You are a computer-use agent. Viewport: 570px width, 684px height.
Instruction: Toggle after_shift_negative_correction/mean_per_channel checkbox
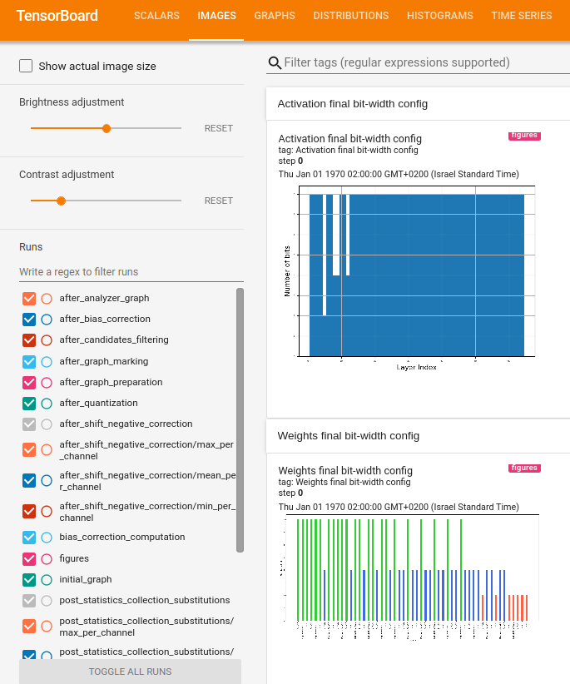29,480
